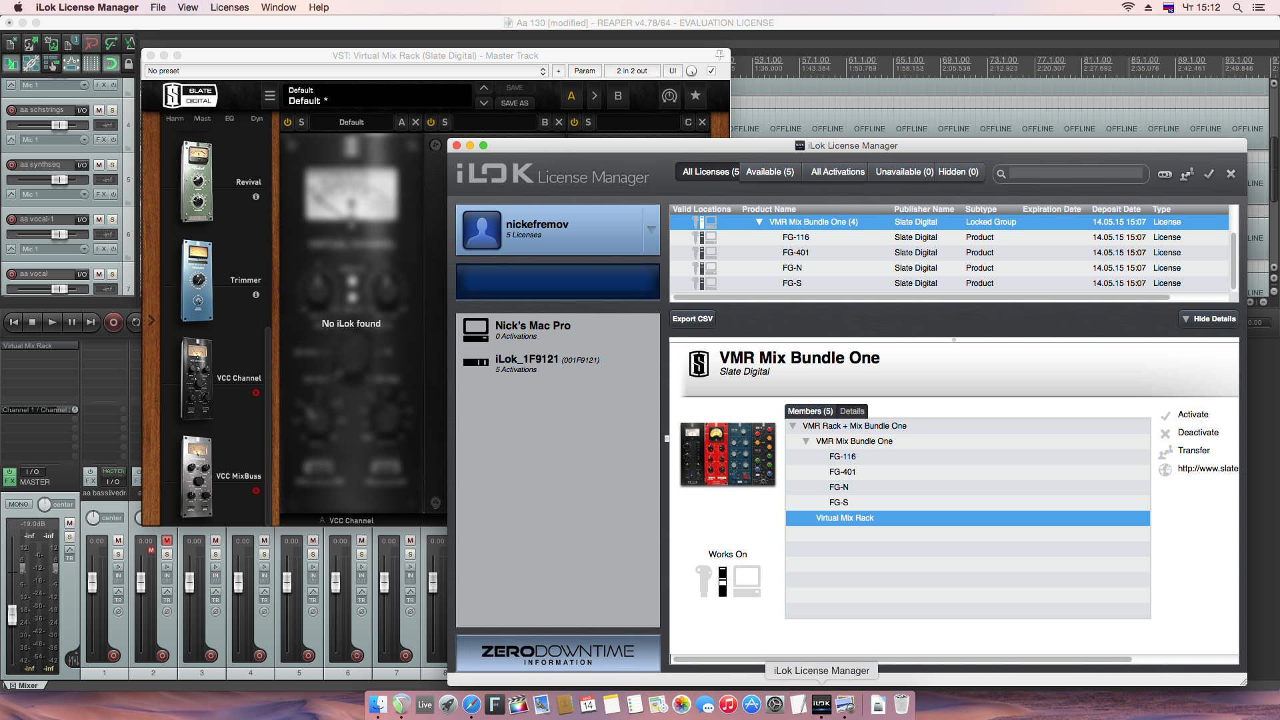1280x720 pixels.
Task: Click the star favorites icon in VMR
Action: tap(695, 95)
